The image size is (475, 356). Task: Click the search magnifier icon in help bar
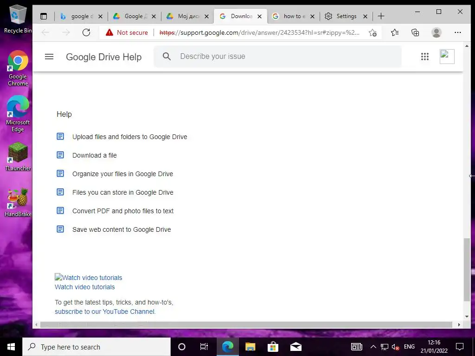point(167,56)
